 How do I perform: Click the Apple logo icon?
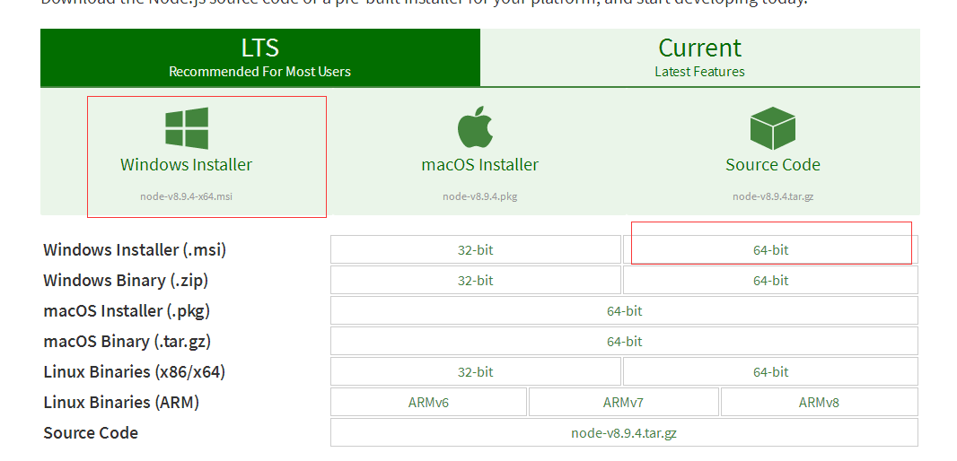point(476,126)
